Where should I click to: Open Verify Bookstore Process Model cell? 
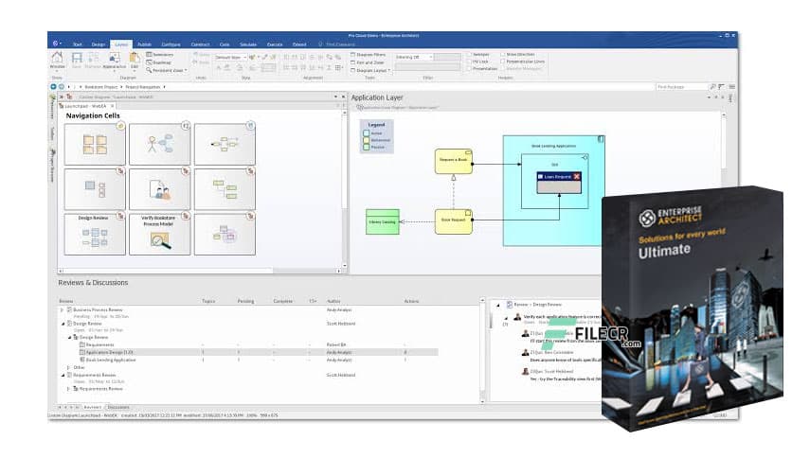click(159, 234)
